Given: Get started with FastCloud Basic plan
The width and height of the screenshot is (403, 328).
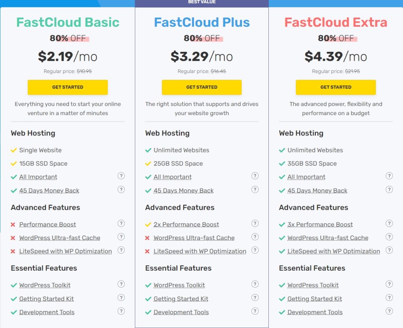Looking at the screenshot, I should tap(68, 87).
